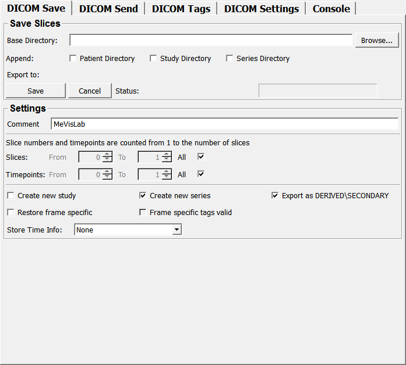
Task: Enable the Patient Directory checkbox
Action: pos(73,59)
